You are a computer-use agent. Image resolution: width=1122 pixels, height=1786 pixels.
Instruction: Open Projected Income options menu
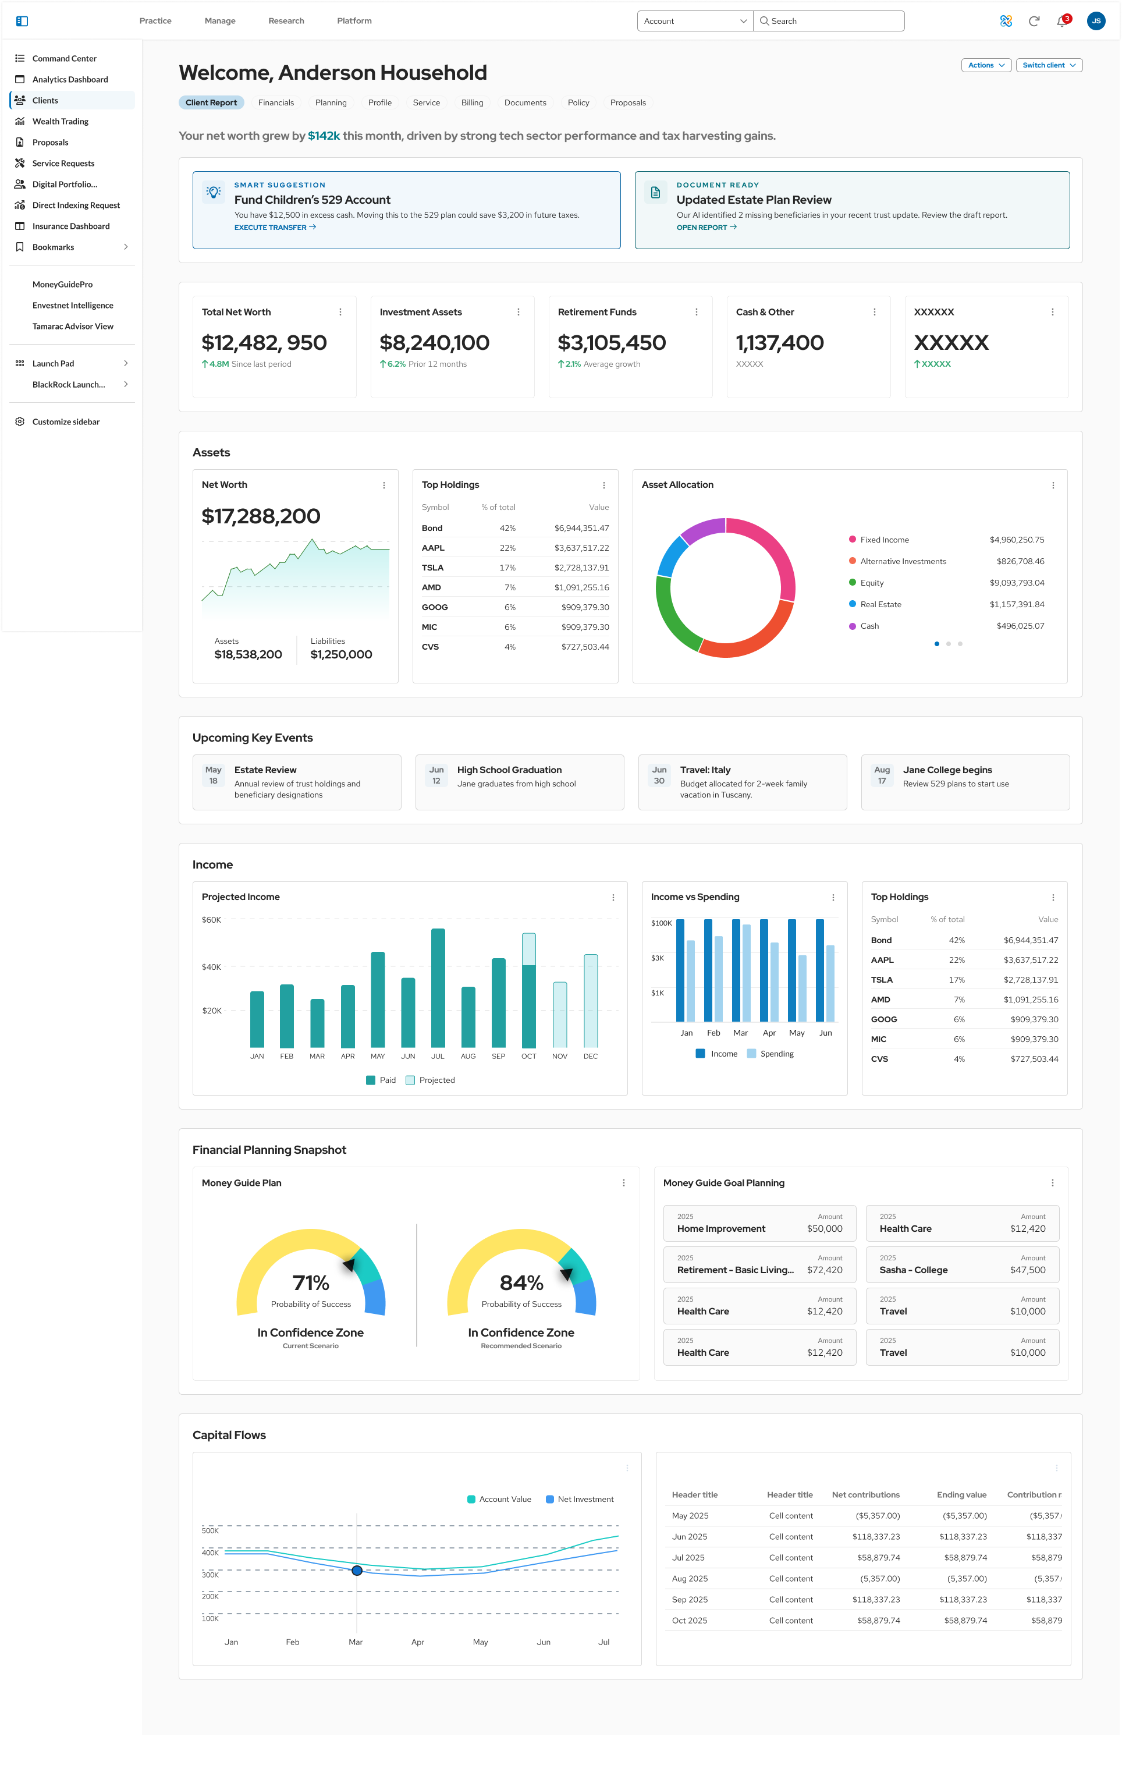pos(613,898)
